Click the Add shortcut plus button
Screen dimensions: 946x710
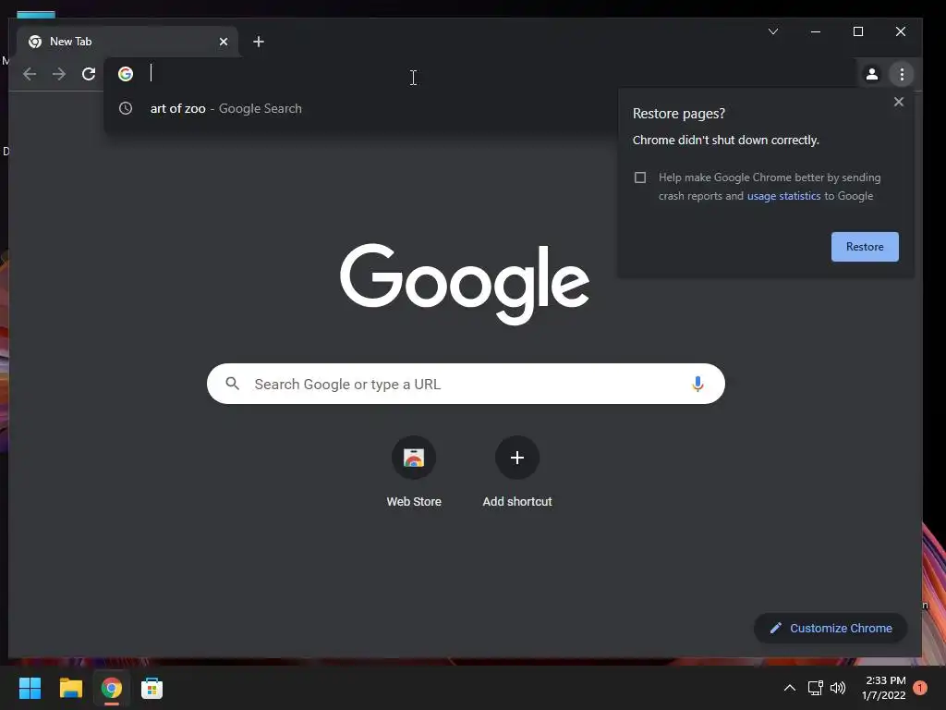pos(517,458)
